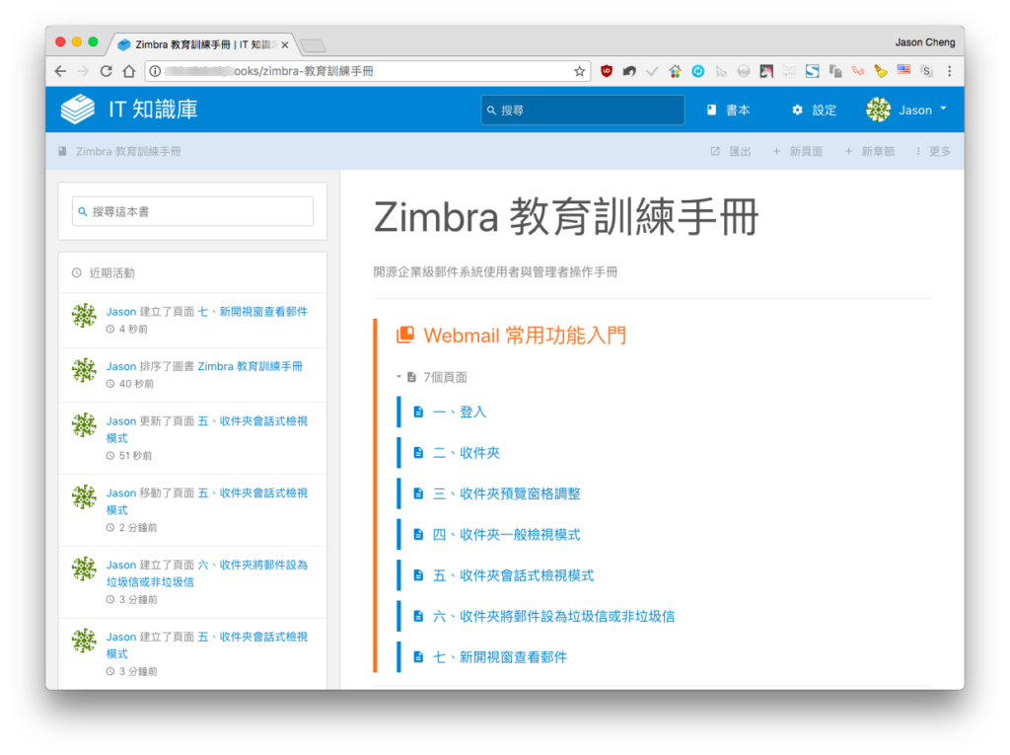This screenshot has width=1010, height=755.
Task: Click the colorful house extension icon
Action: pyautogui.click(x=675, y=71)
